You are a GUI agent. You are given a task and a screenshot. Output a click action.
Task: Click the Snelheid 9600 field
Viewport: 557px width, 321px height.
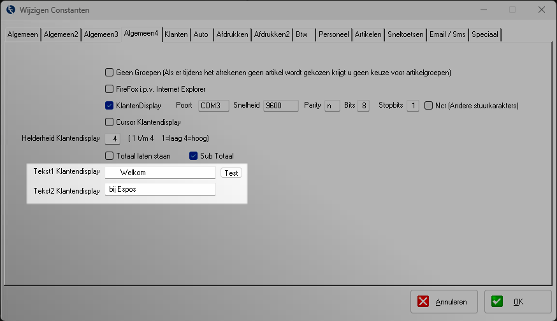coord(280,106)
